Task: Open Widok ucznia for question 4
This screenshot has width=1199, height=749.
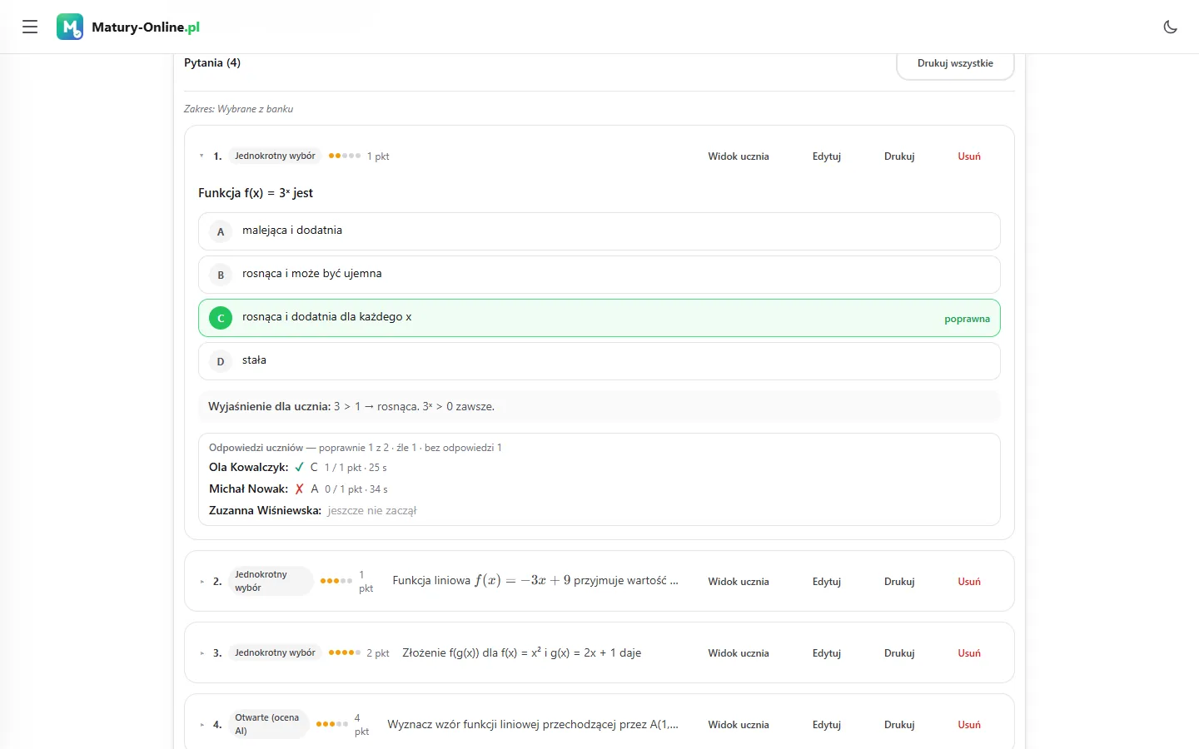Action: (x=739, y=725)
